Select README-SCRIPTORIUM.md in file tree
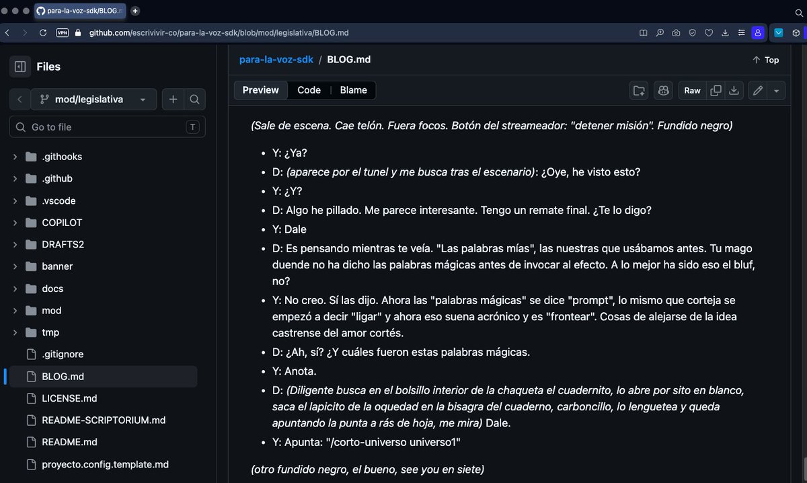 (104, 420)
